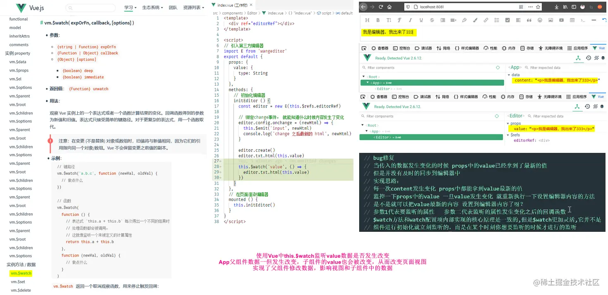Open the background color brush tool

(475, 20)
